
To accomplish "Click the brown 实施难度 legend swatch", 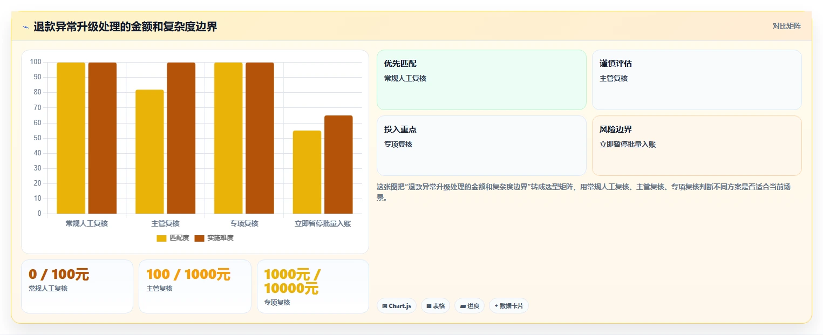I will (x=200, y=238).
